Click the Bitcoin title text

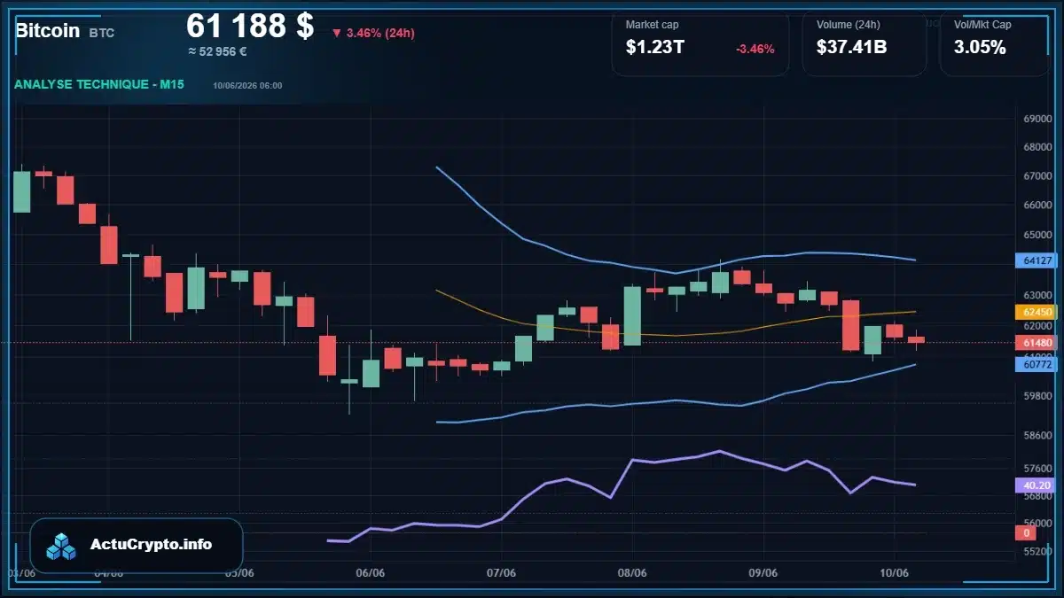click(48, 30)
